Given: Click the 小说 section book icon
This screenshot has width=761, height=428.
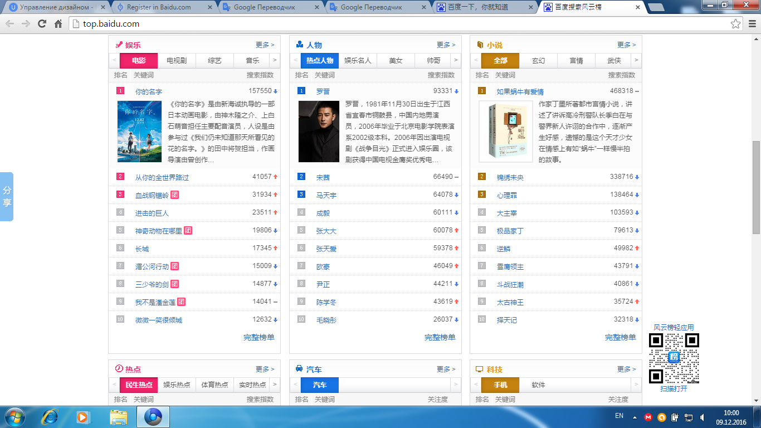Looking at the screenshot, I should (480, 45).
